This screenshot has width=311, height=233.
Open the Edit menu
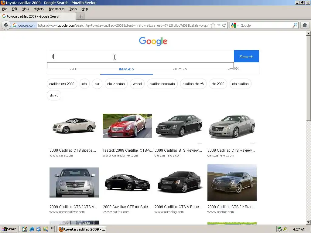[15, 9]
